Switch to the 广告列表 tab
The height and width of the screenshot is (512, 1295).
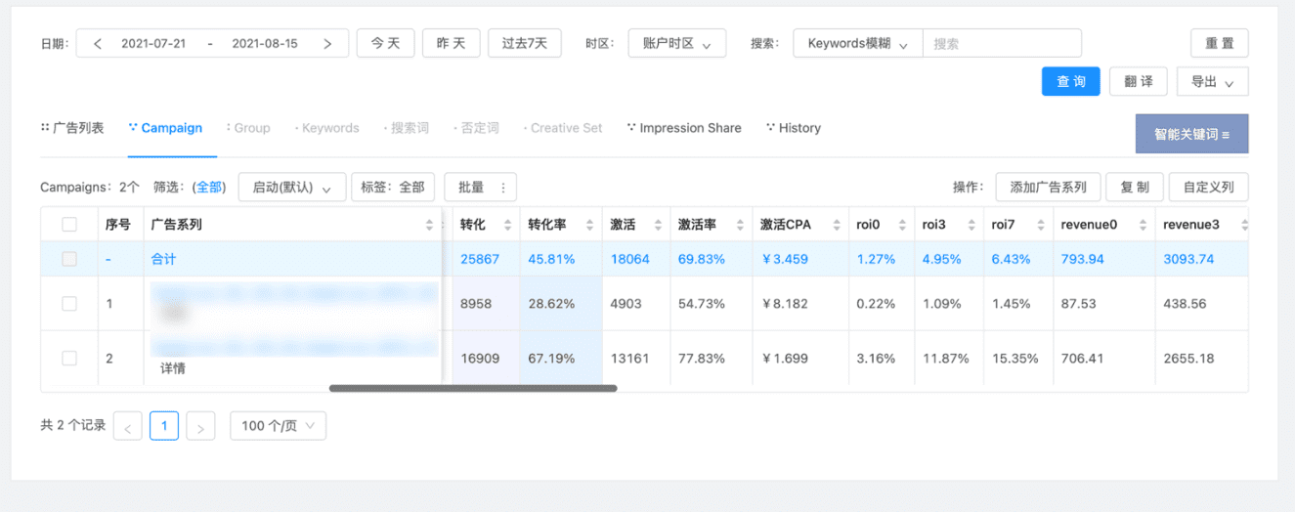coord(72,128)
